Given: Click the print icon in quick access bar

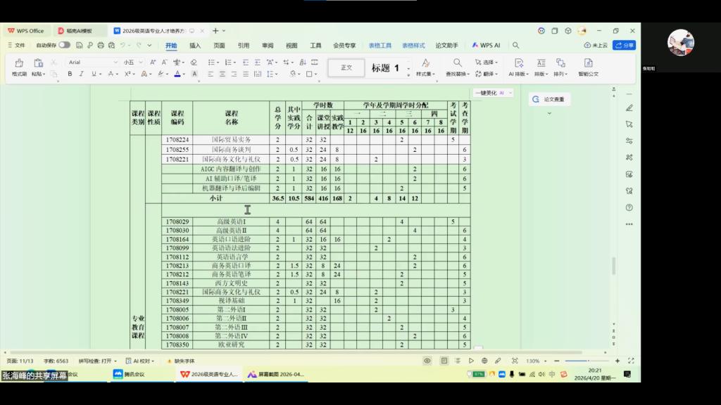Looking at the screenshot, I should pyautogui.click(x=101, y=45).
